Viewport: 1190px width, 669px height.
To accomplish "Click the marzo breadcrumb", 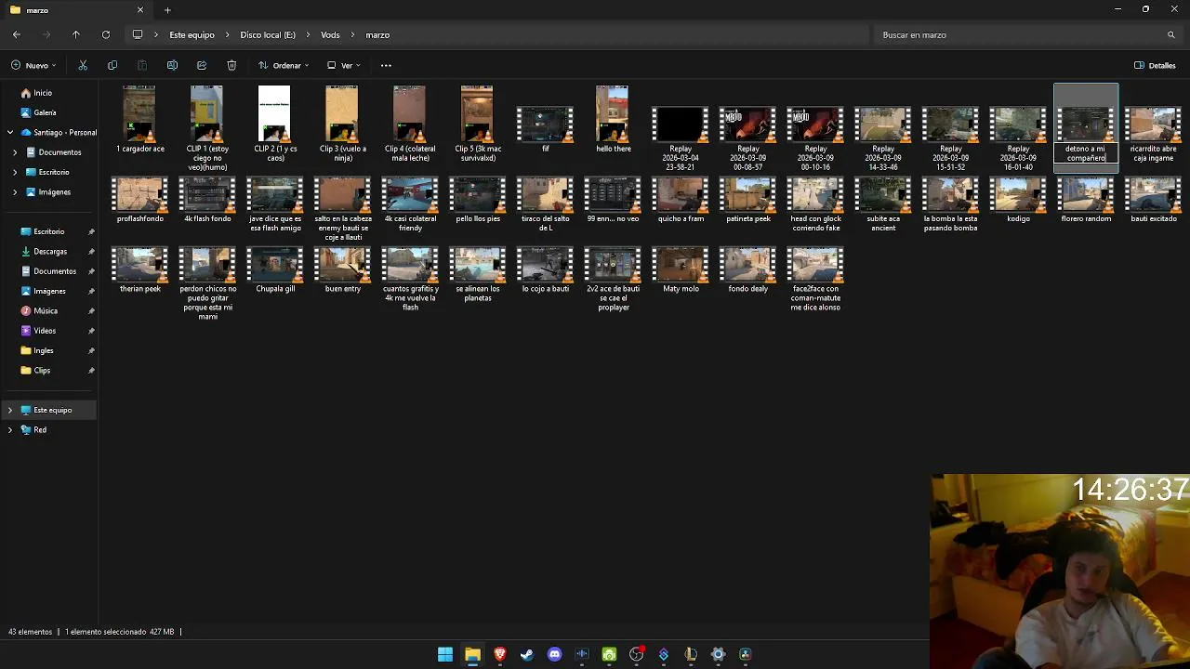I will click(377, 34).
